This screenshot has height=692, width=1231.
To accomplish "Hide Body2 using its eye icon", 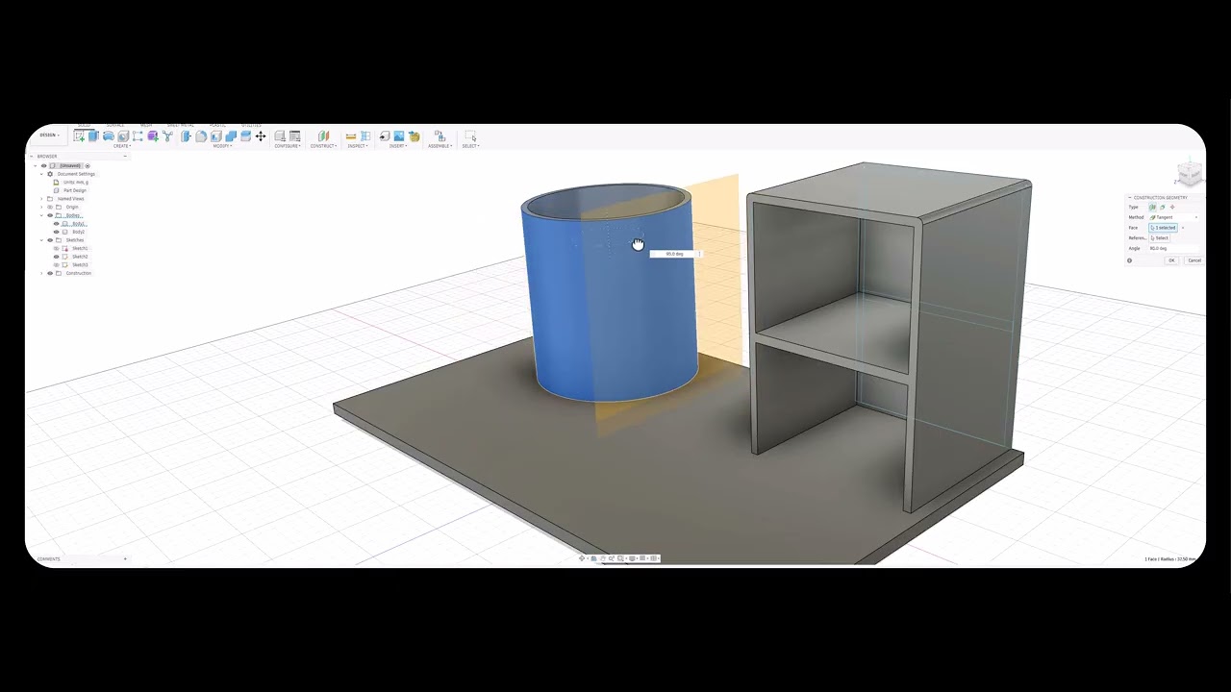I will pos(56,232).
